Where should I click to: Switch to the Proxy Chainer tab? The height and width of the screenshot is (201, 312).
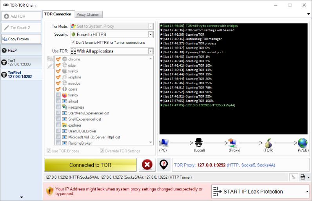(x=88, y=14)
